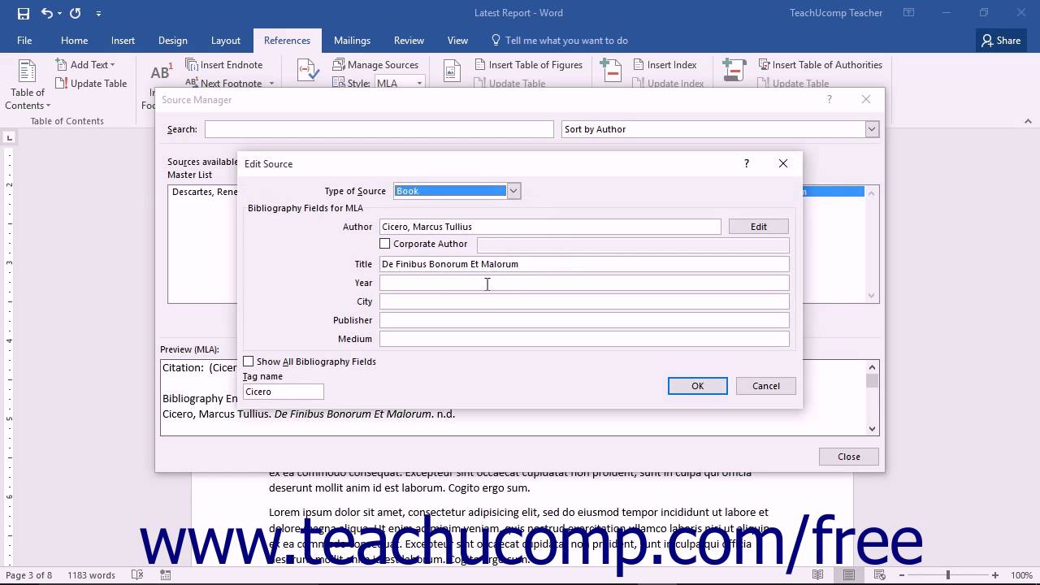Open the File tab
This screenshot has width=1040, height=585.
[x=24, y=41]
